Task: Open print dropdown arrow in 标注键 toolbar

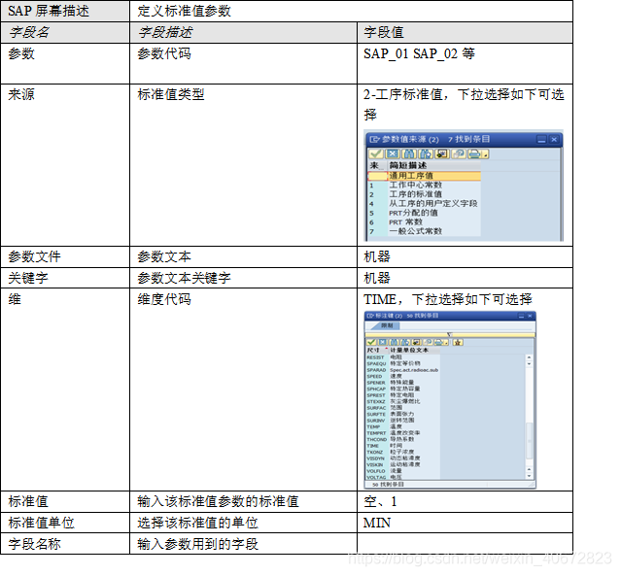Action: coord(446,343)
